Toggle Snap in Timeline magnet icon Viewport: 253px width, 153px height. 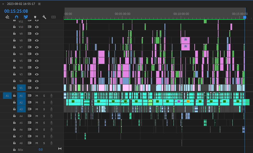click(x=17, y=17)
